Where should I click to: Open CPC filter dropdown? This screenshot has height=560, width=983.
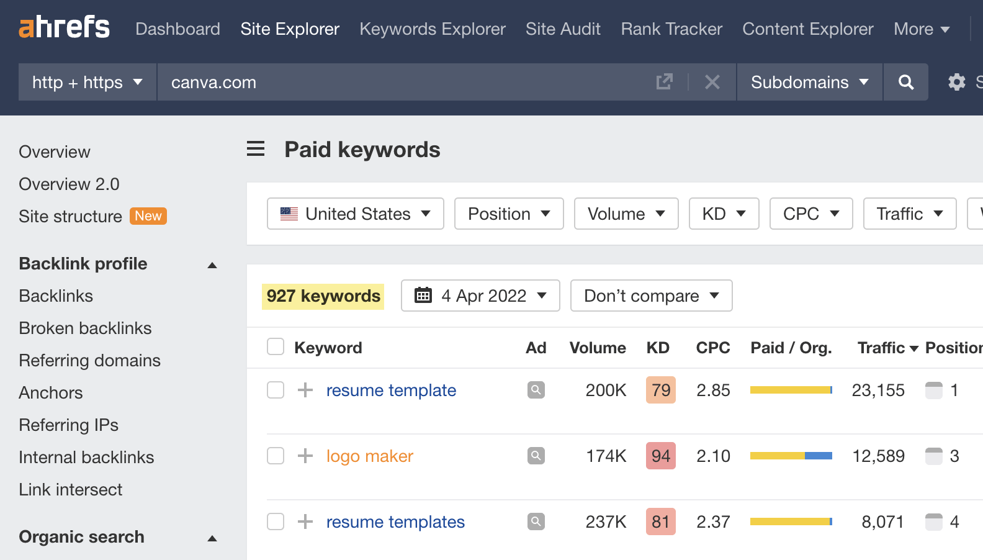point(811,214)
